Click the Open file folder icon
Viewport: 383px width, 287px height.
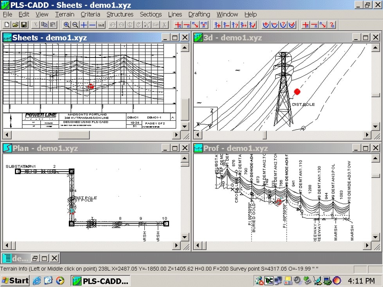(x=15, y=25)
